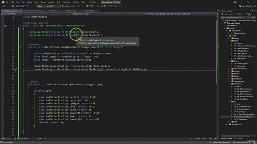Open the Extensions menu
Screen dimensions: 257x144
(67, 2)
